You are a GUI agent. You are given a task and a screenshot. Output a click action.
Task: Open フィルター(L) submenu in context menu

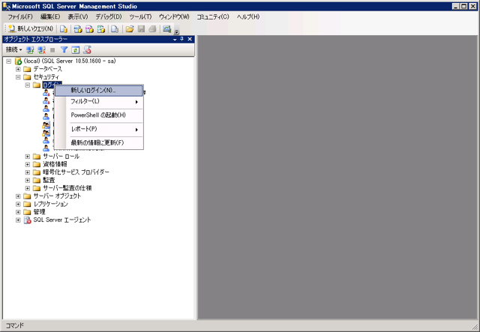(98, 102)
